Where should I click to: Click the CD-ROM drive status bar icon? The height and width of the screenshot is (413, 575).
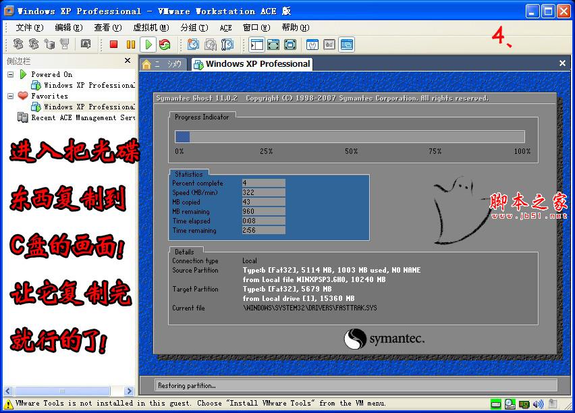tap(510, 404)
